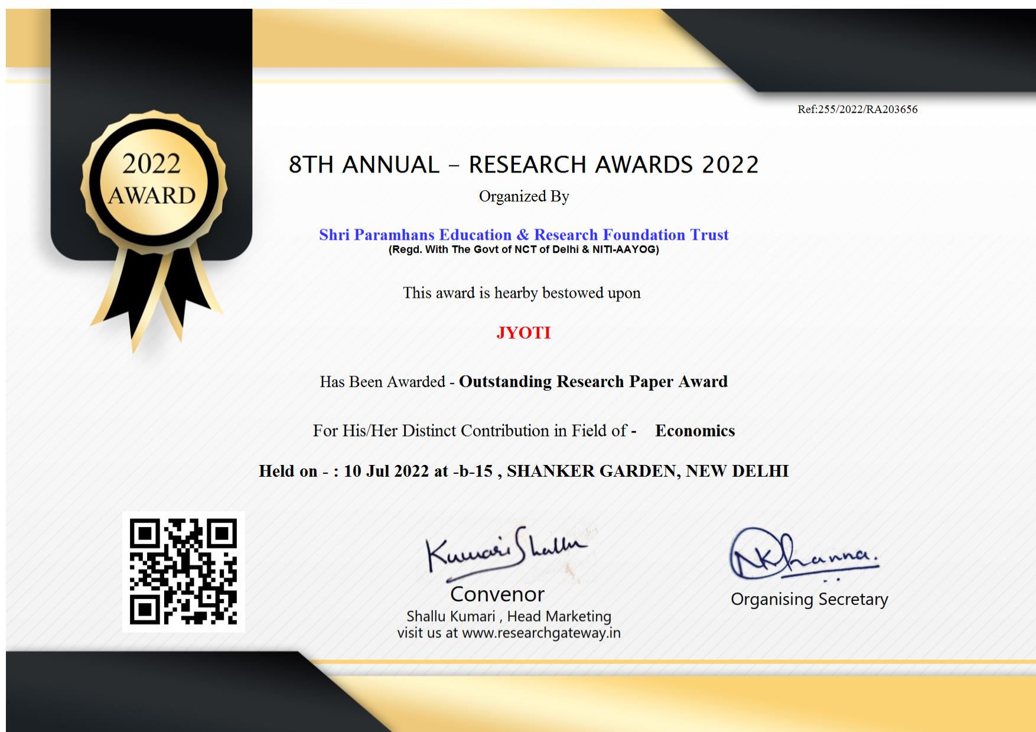This screenshot has width=1036, height=732.
Task: Click the Kumari Shallu signature
Action: coord(505,551)
